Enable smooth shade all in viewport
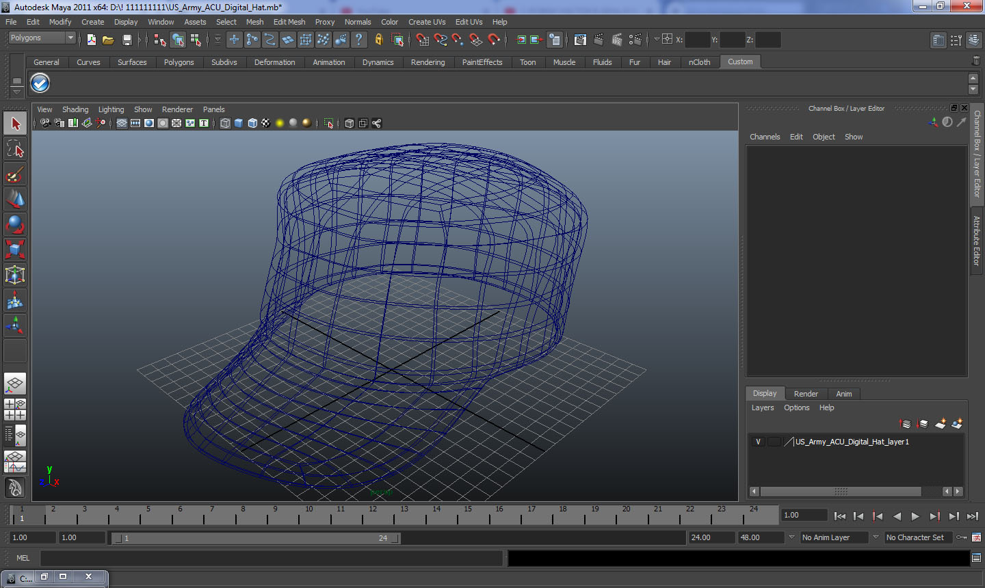 coord(239,123)
